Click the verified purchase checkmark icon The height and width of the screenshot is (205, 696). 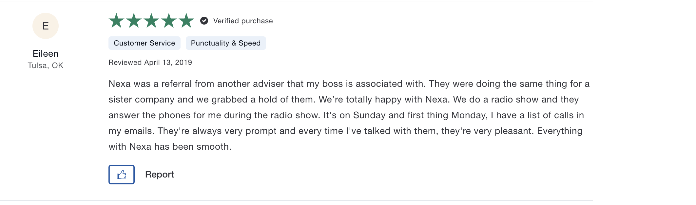pos(204,21)
